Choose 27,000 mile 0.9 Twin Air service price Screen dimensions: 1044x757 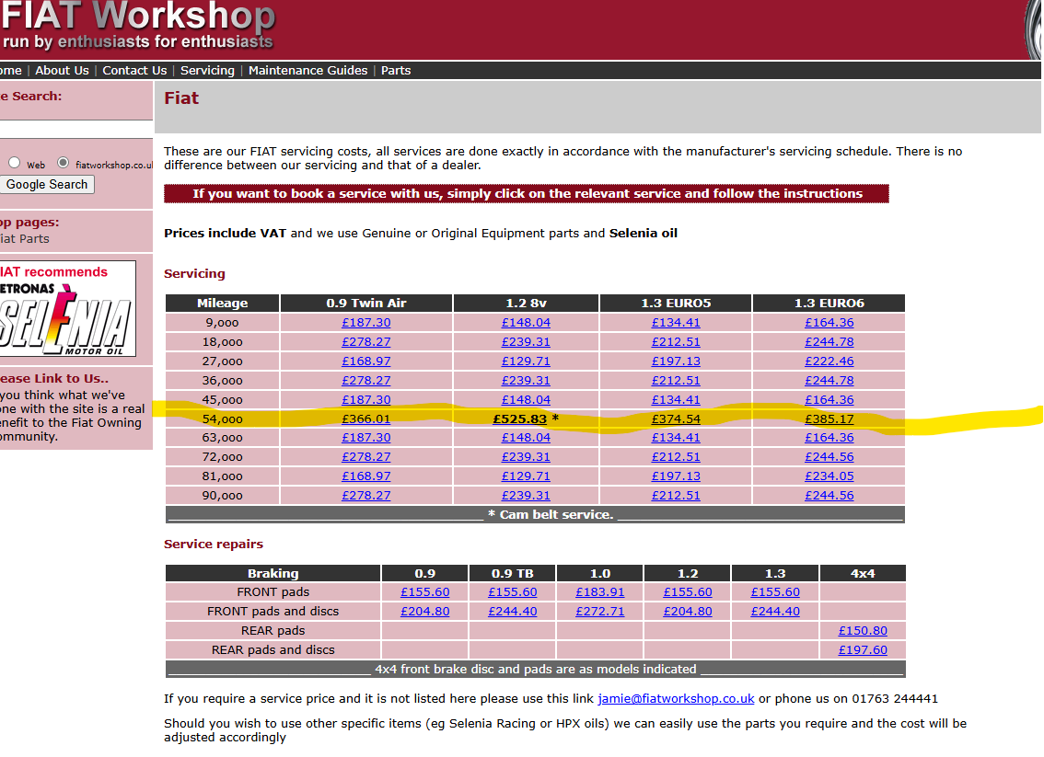[x=366, y=361]
